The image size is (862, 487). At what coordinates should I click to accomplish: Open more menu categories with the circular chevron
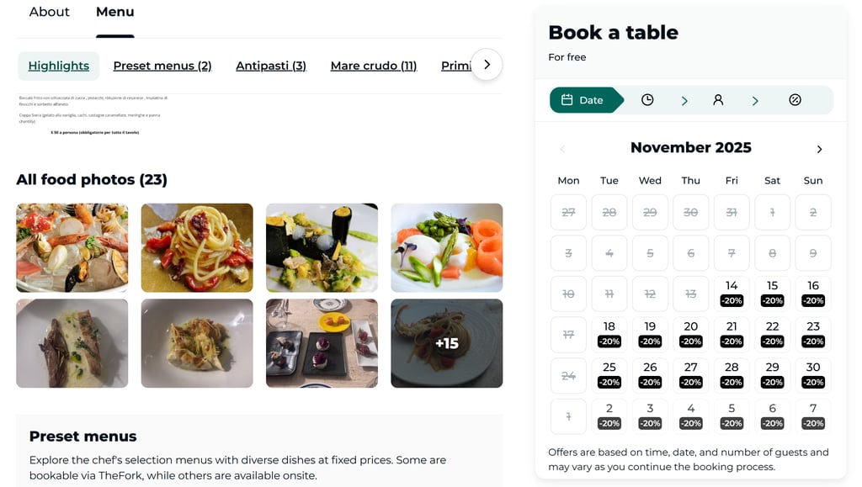pos(487,65)
